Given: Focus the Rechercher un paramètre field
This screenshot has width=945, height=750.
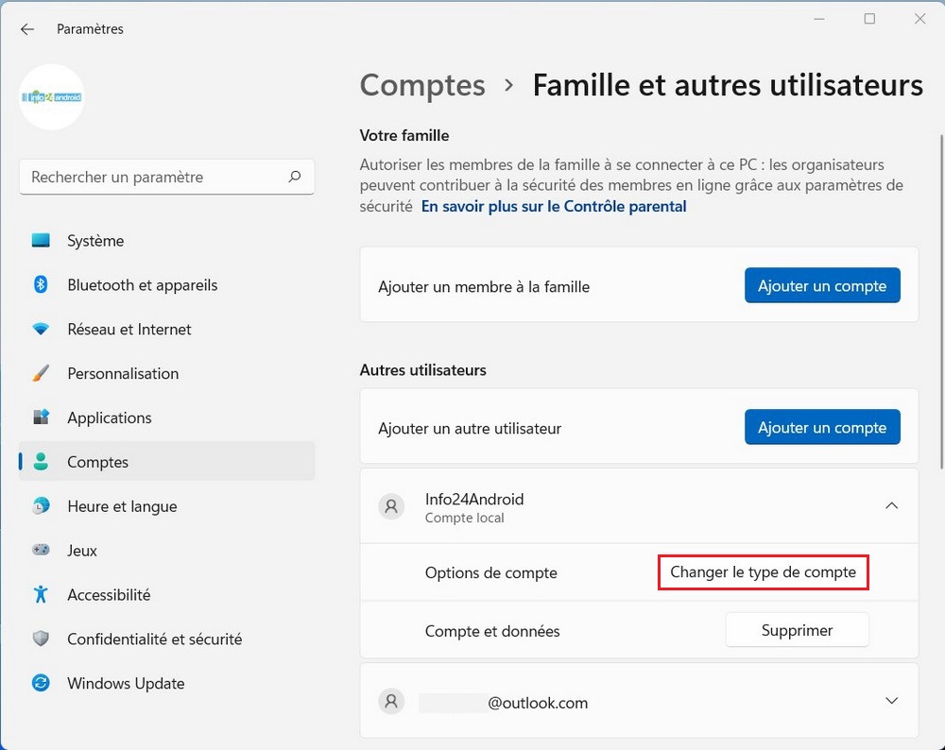Looking at the screenshot, I should click(x=167, y=177).
